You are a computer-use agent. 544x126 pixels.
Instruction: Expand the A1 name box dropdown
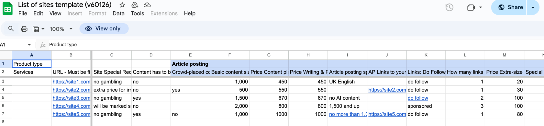[29, 45]
